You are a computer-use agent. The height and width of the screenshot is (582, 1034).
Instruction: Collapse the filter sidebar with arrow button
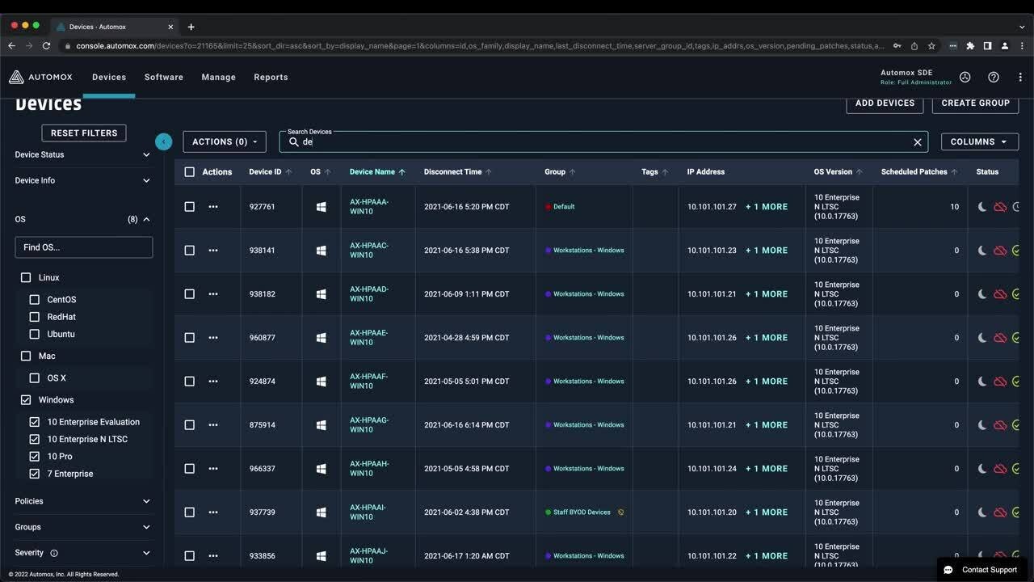click(x=164, y=141)
